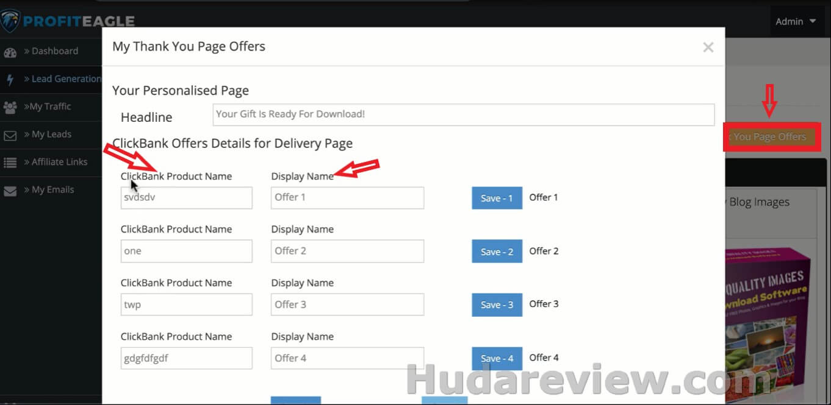Click the Dashboard gauge icon in sidebar

(x=10, y=52)
